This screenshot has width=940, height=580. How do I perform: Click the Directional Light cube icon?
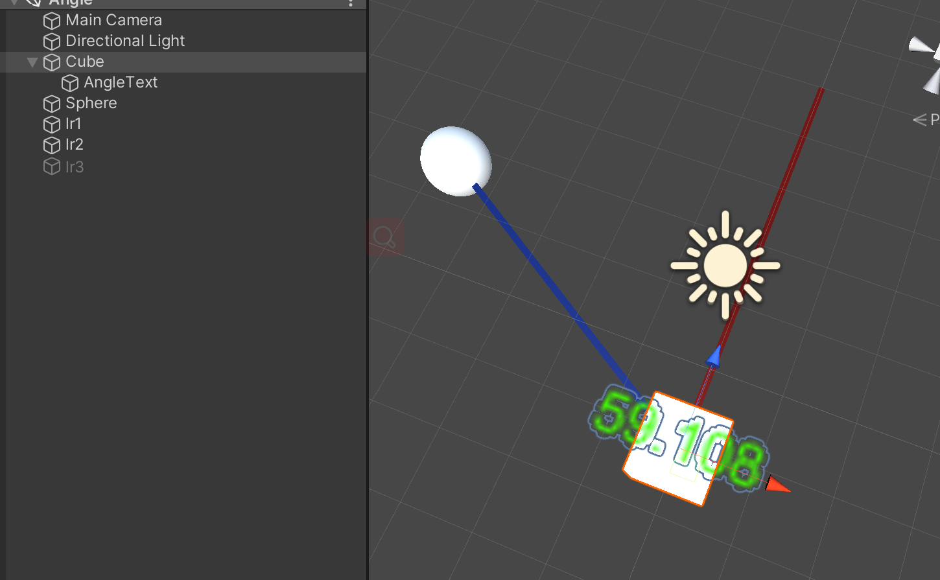tap(52, 41)
